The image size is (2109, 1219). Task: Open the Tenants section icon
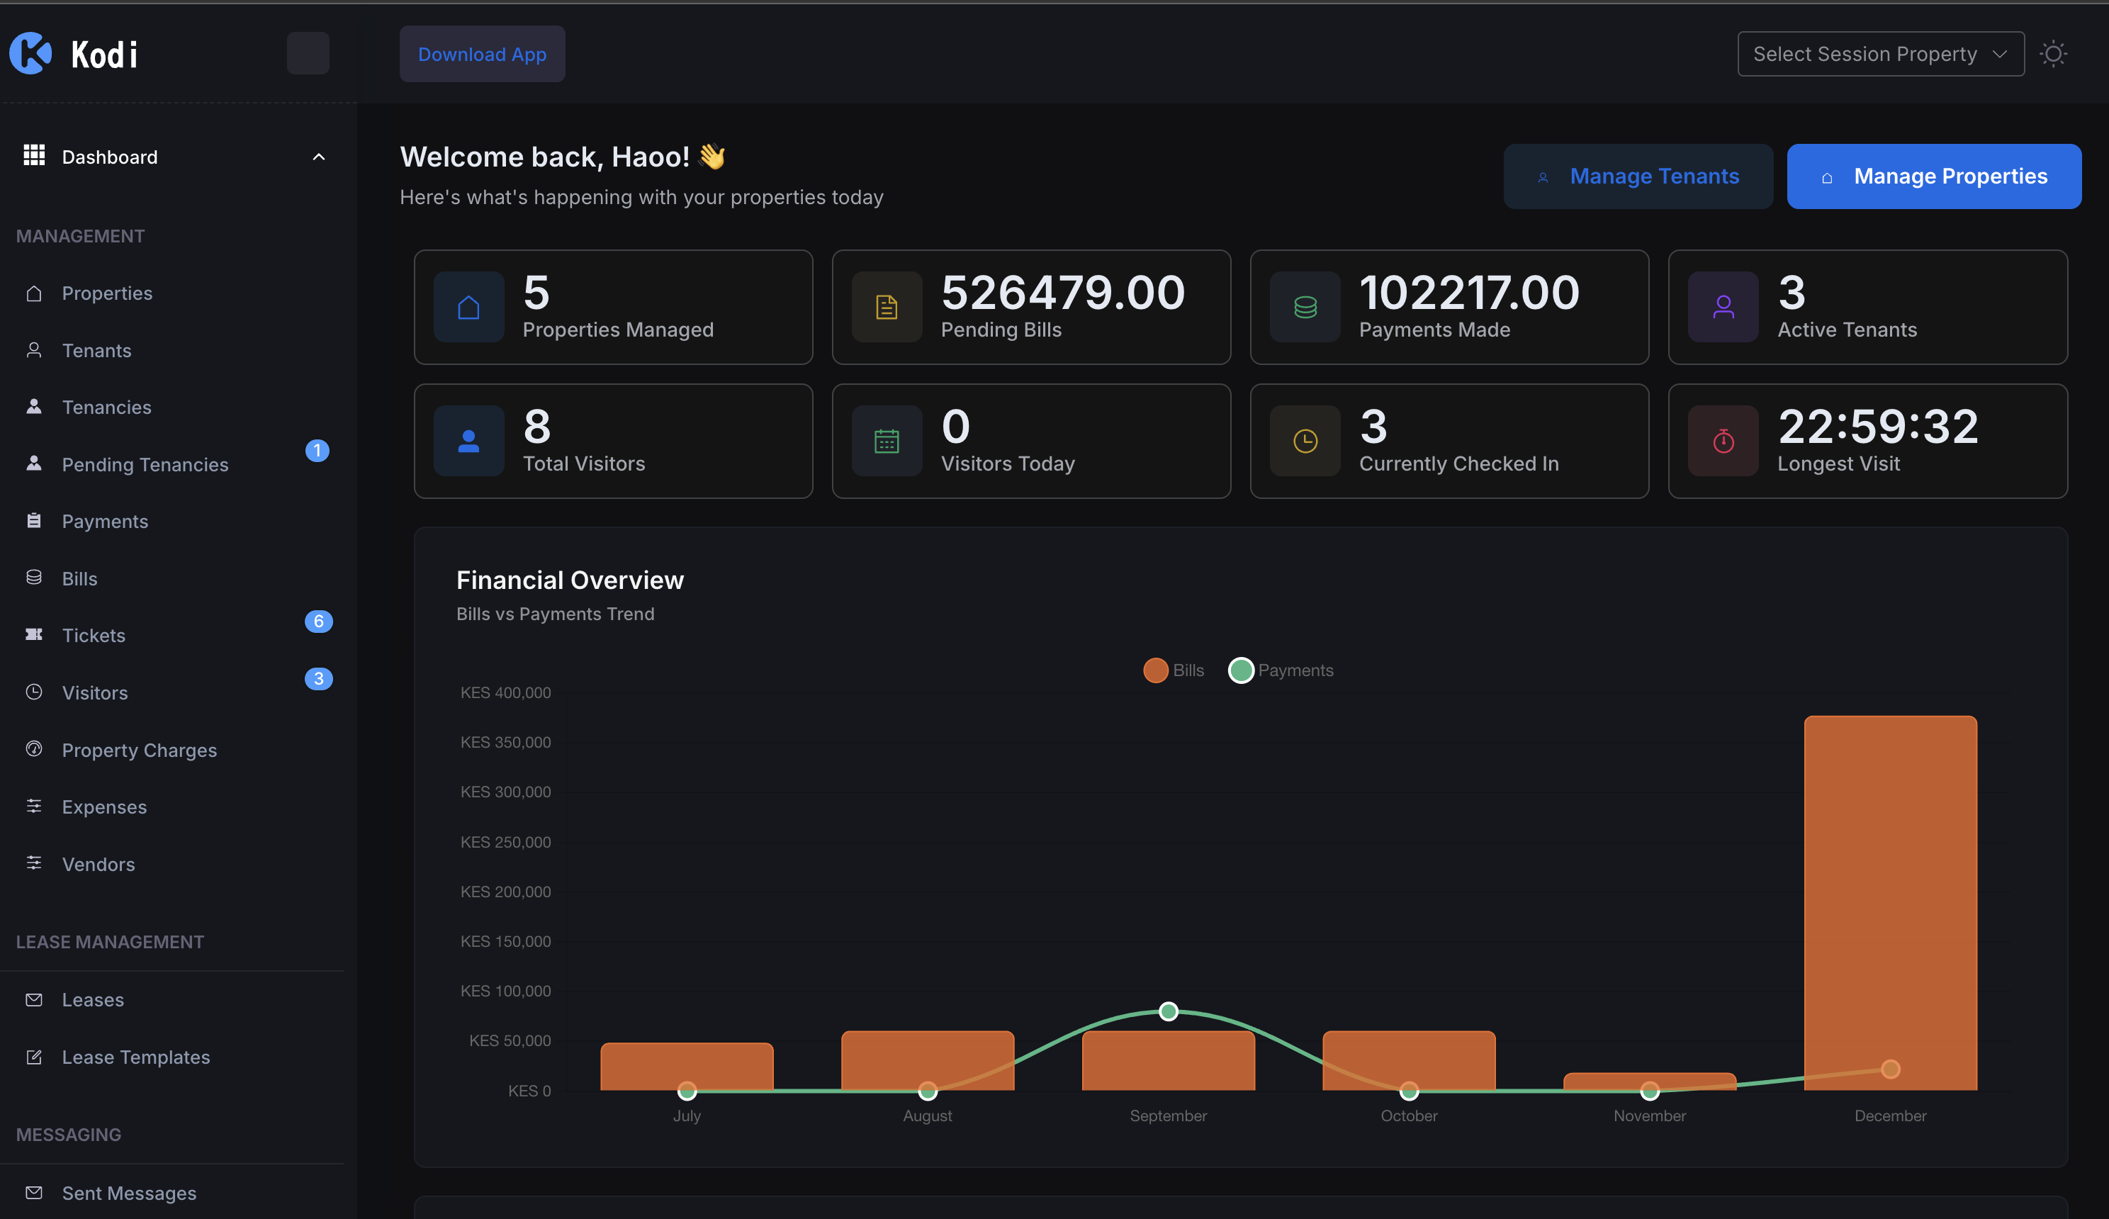pos(34,350)
